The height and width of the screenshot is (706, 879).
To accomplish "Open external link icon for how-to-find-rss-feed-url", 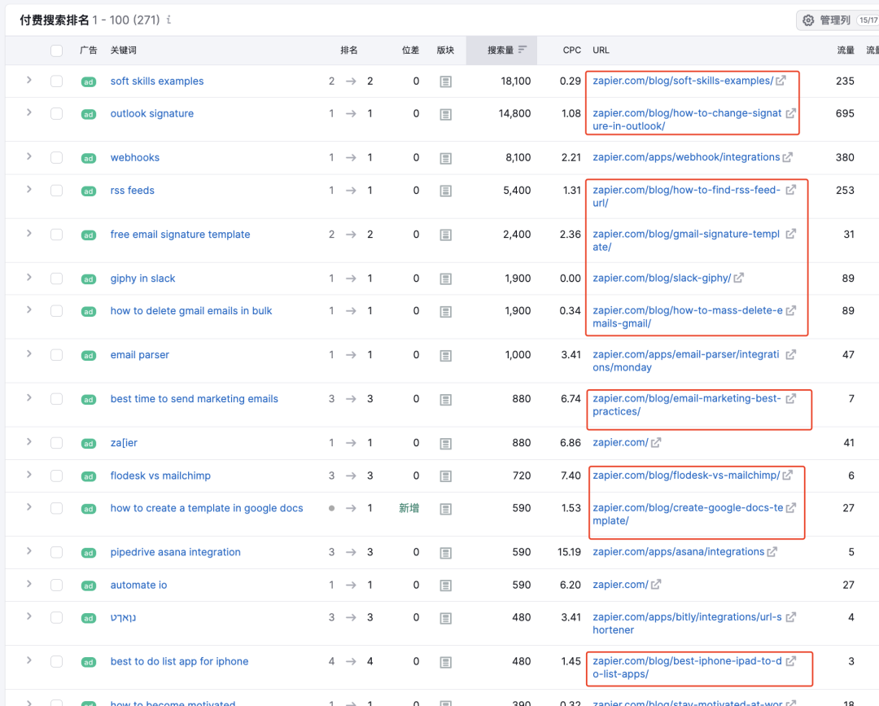I will 790,190.
